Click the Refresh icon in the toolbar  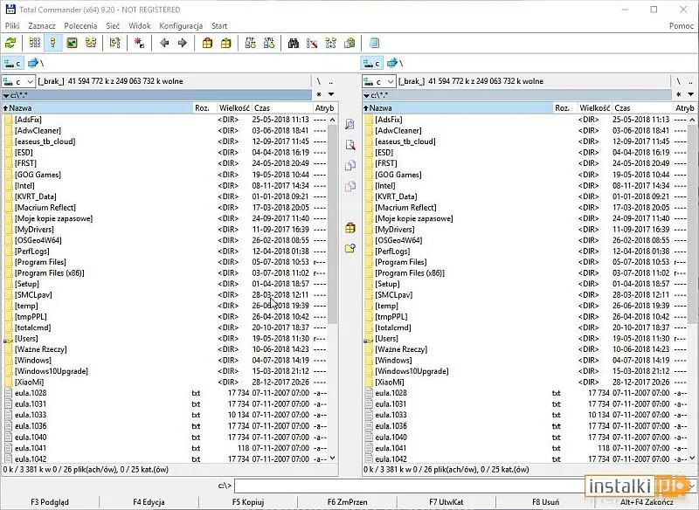click(x=10, y=42)
